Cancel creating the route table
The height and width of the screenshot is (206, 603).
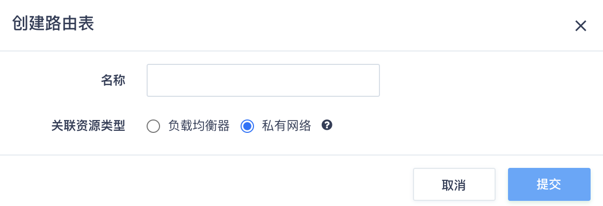[454, 184]
